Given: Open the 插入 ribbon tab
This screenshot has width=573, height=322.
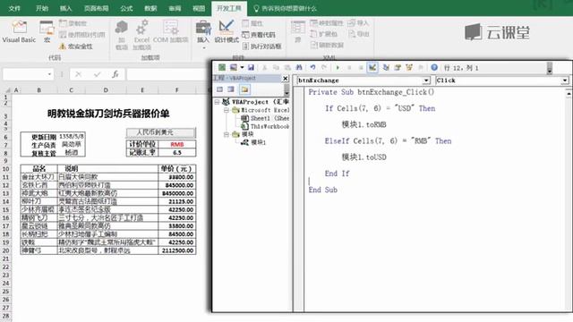Looking at the screenshot, I should (65, 8).
